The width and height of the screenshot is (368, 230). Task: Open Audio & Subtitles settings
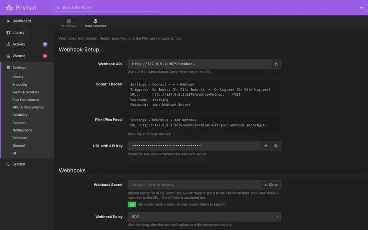click(x=26, y=92)
